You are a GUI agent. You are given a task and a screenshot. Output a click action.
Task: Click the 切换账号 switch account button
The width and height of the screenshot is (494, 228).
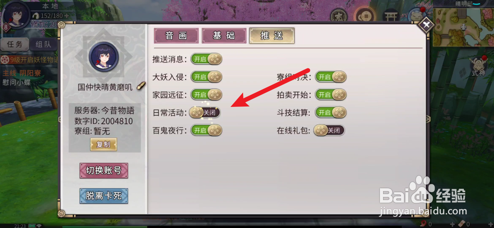(x=104, y=171)
